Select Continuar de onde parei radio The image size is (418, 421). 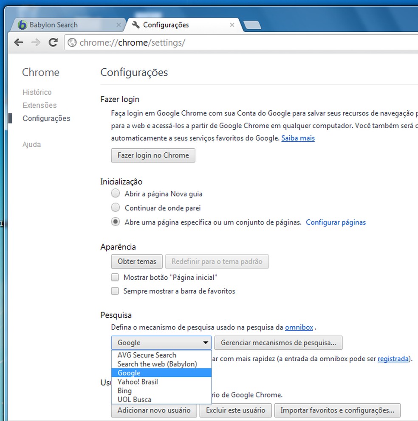pyautogui.click(x=116, y=208)
